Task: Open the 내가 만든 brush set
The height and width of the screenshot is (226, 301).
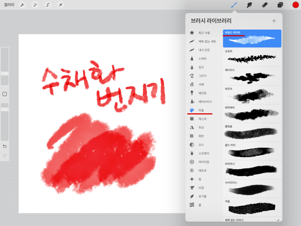Action: (203, 50)
